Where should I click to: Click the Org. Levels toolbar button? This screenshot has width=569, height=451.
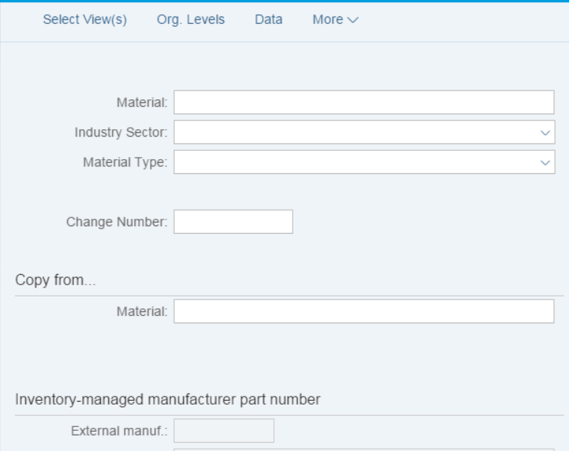(190, 19)
